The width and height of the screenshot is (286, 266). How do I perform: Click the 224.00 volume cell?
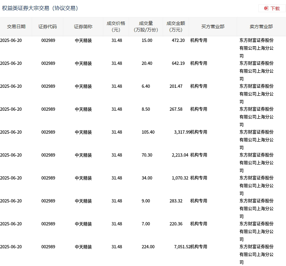pos(147,247)
